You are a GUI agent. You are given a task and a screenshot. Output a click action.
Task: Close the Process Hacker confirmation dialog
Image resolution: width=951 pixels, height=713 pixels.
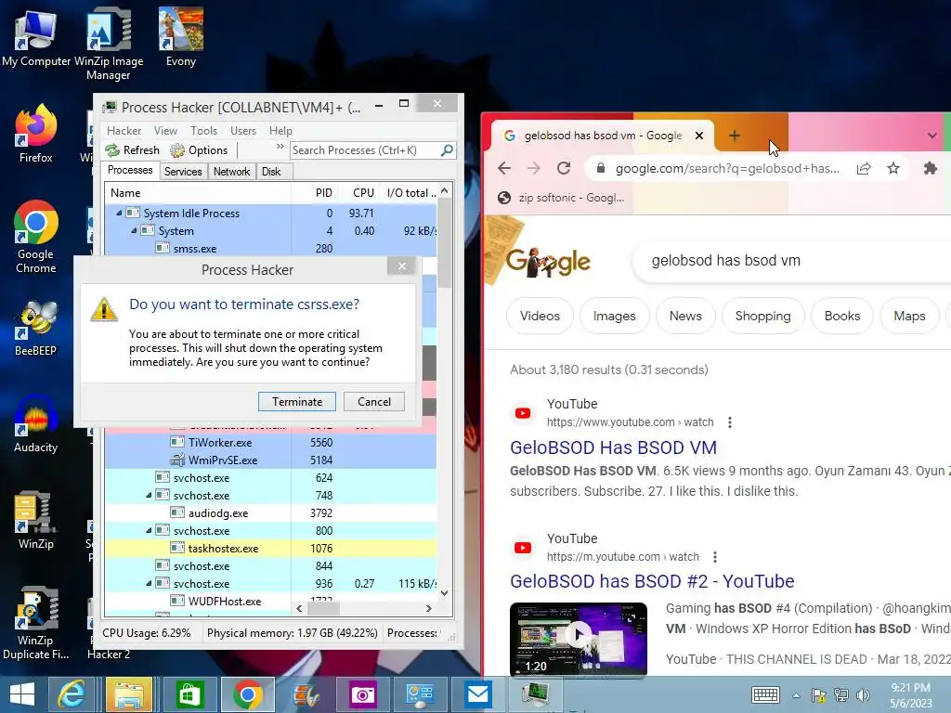[401, 266]
